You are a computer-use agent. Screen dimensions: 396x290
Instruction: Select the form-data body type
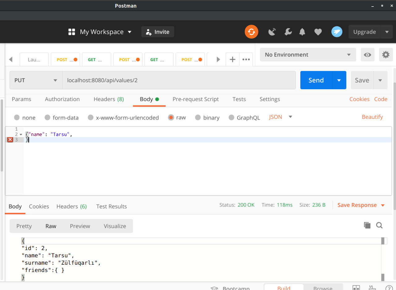tap(47, 117)
